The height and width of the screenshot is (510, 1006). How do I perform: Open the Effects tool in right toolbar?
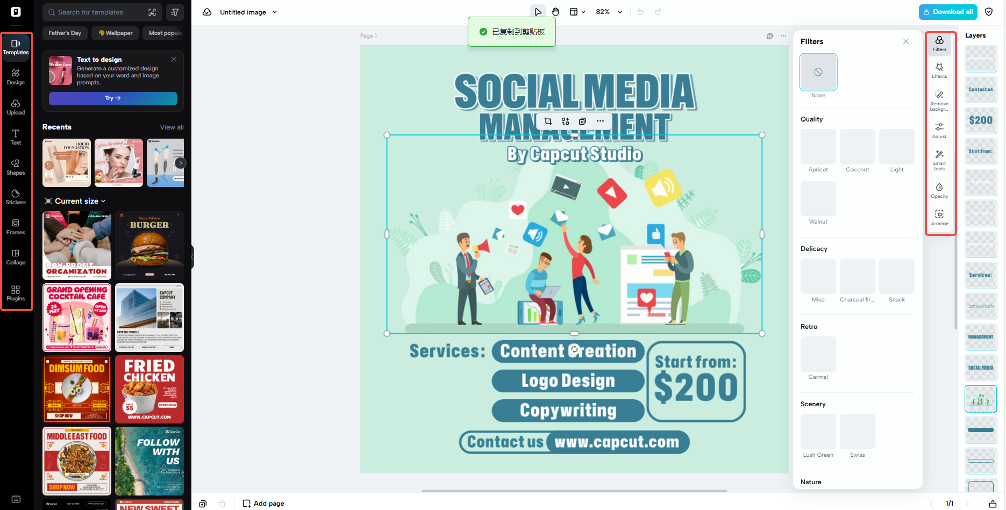[x=939, y=70]
